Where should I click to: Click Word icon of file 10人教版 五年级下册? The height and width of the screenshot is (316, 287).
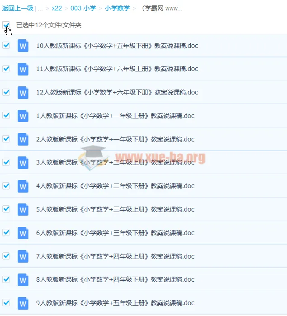[23, 46]
